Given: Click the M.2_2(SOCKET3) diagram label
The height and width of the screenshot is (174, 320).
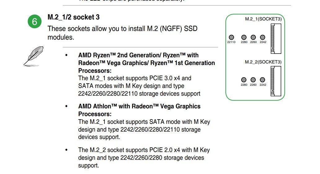Looking at the screenshot, I should 263,62.
